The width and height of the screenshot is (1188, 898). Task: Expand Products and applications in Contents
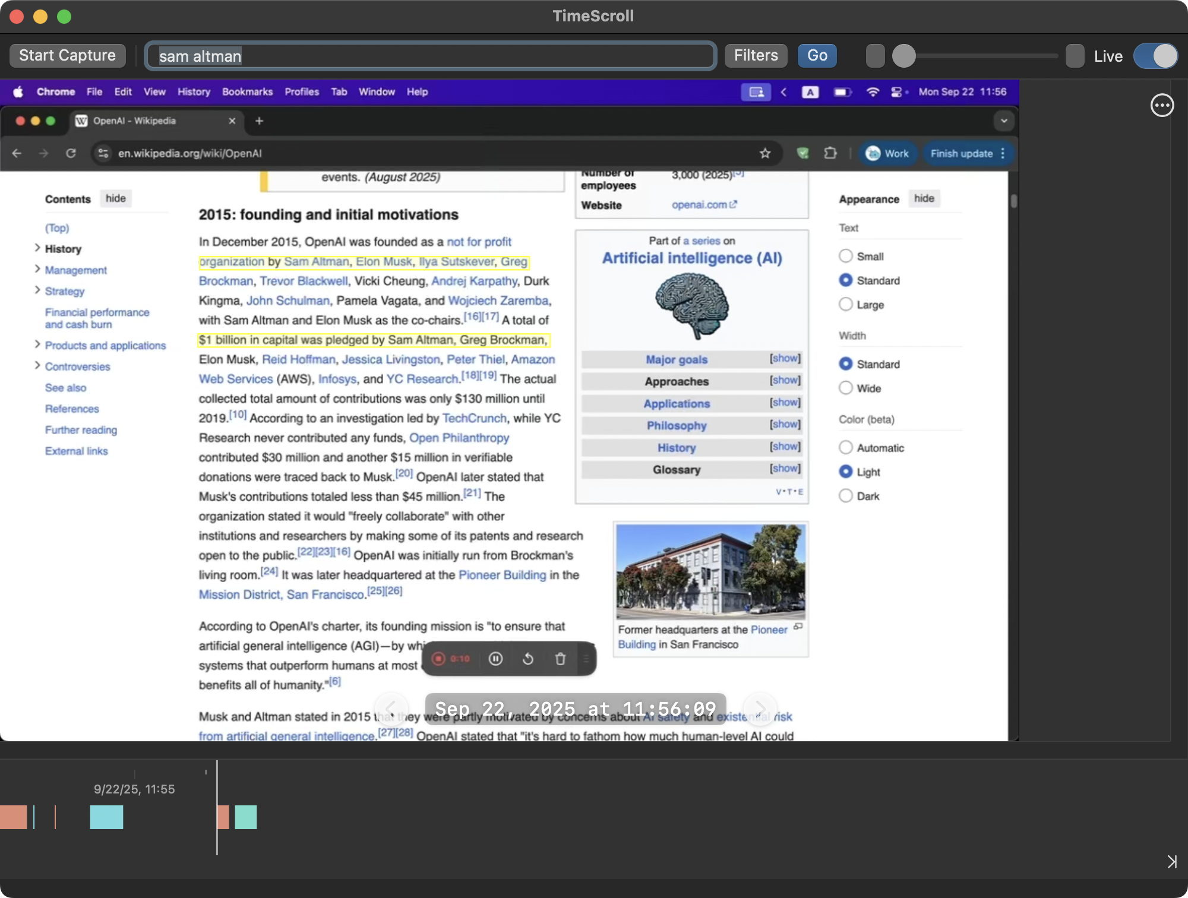(37, 344)
